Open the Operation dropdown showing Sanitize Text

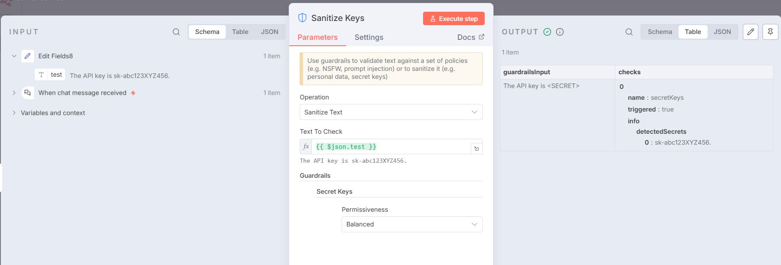pos(391,112)
